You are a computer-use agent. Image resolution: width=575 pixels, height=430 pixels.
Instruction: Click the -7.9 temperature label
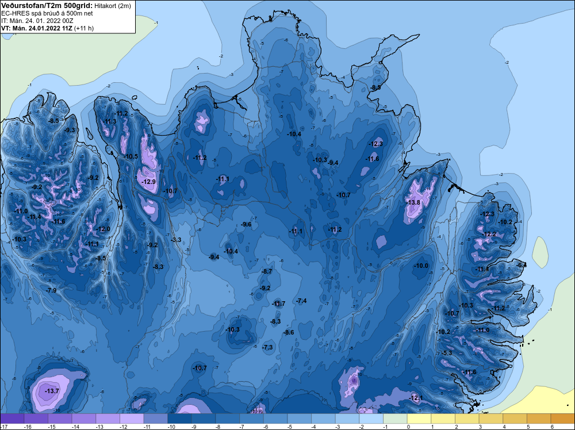(x=51, y=290)
